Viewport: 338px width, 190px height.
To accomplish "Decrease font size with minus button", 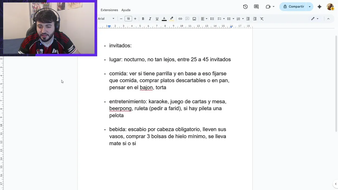I will [x=121, y=19].
